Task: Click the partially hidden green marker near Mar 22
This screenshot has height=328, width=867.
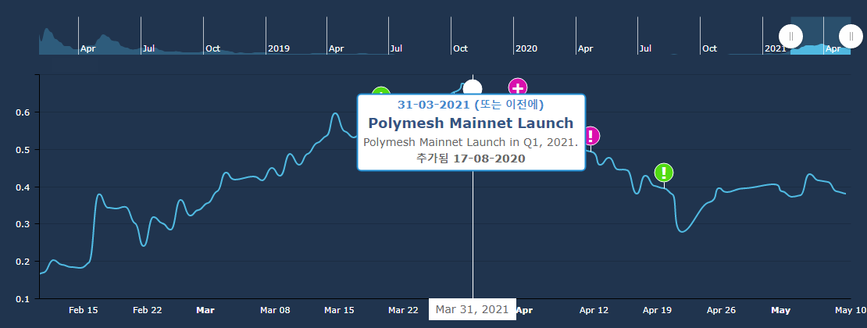Action: tap(381, 91)
